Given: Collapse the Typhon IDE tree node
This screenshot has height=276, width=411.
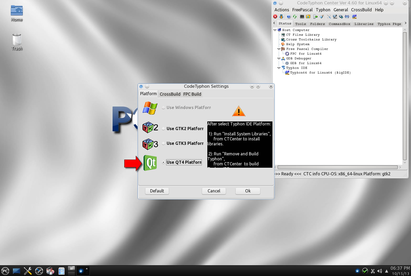Looking at the screenshot, I should click(x=279, y=68).
